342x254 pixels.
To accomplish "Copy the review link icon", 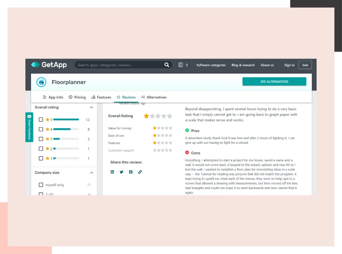I will click(140, 172).
